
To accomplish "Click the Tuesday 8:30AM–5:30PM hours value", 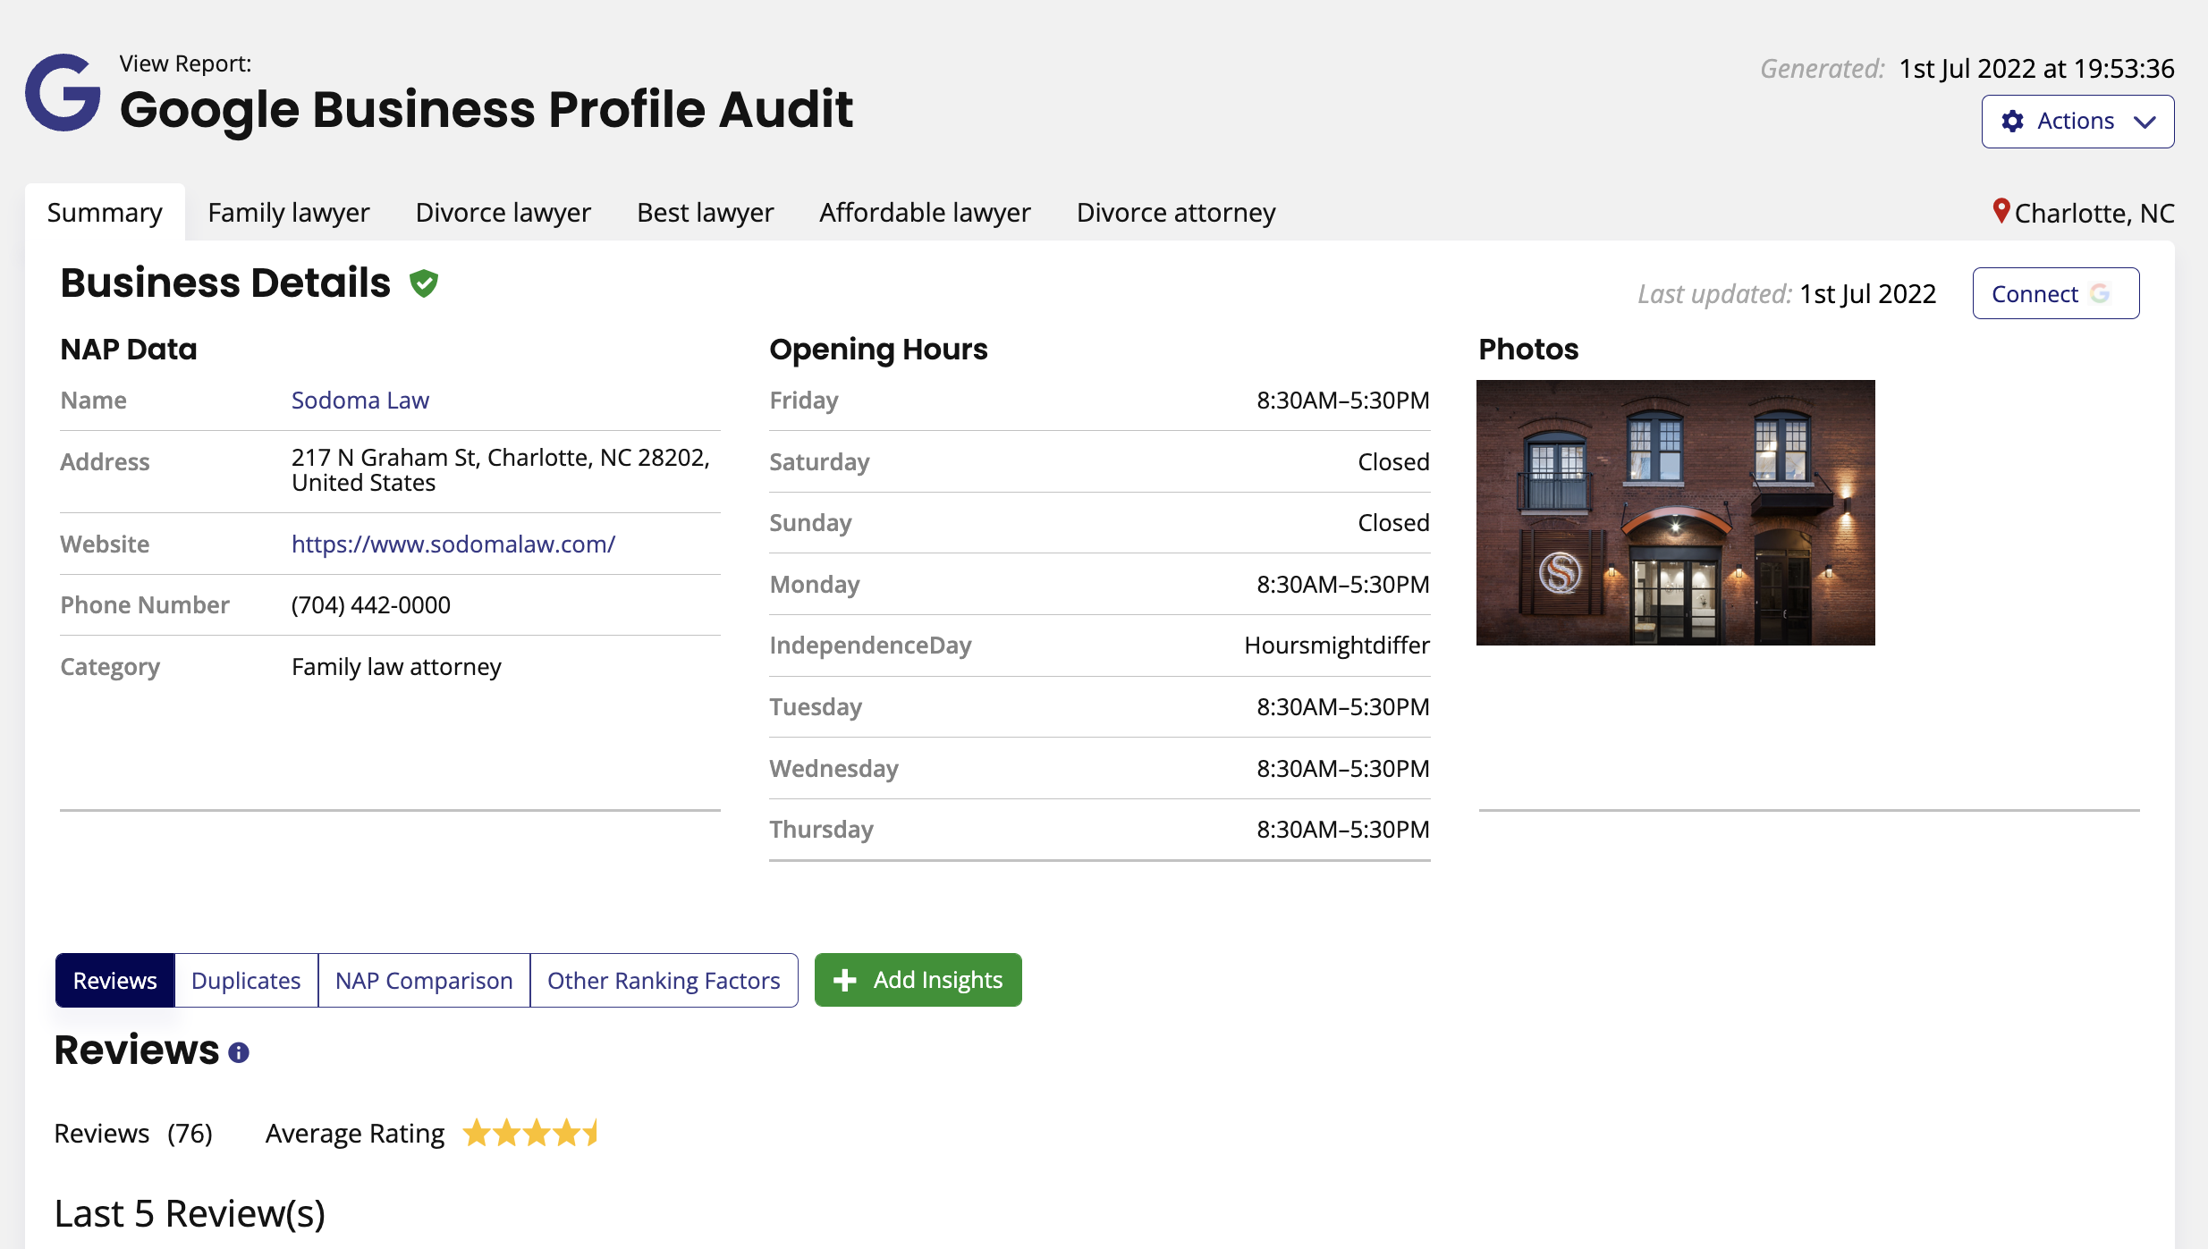I will 1343,707.
